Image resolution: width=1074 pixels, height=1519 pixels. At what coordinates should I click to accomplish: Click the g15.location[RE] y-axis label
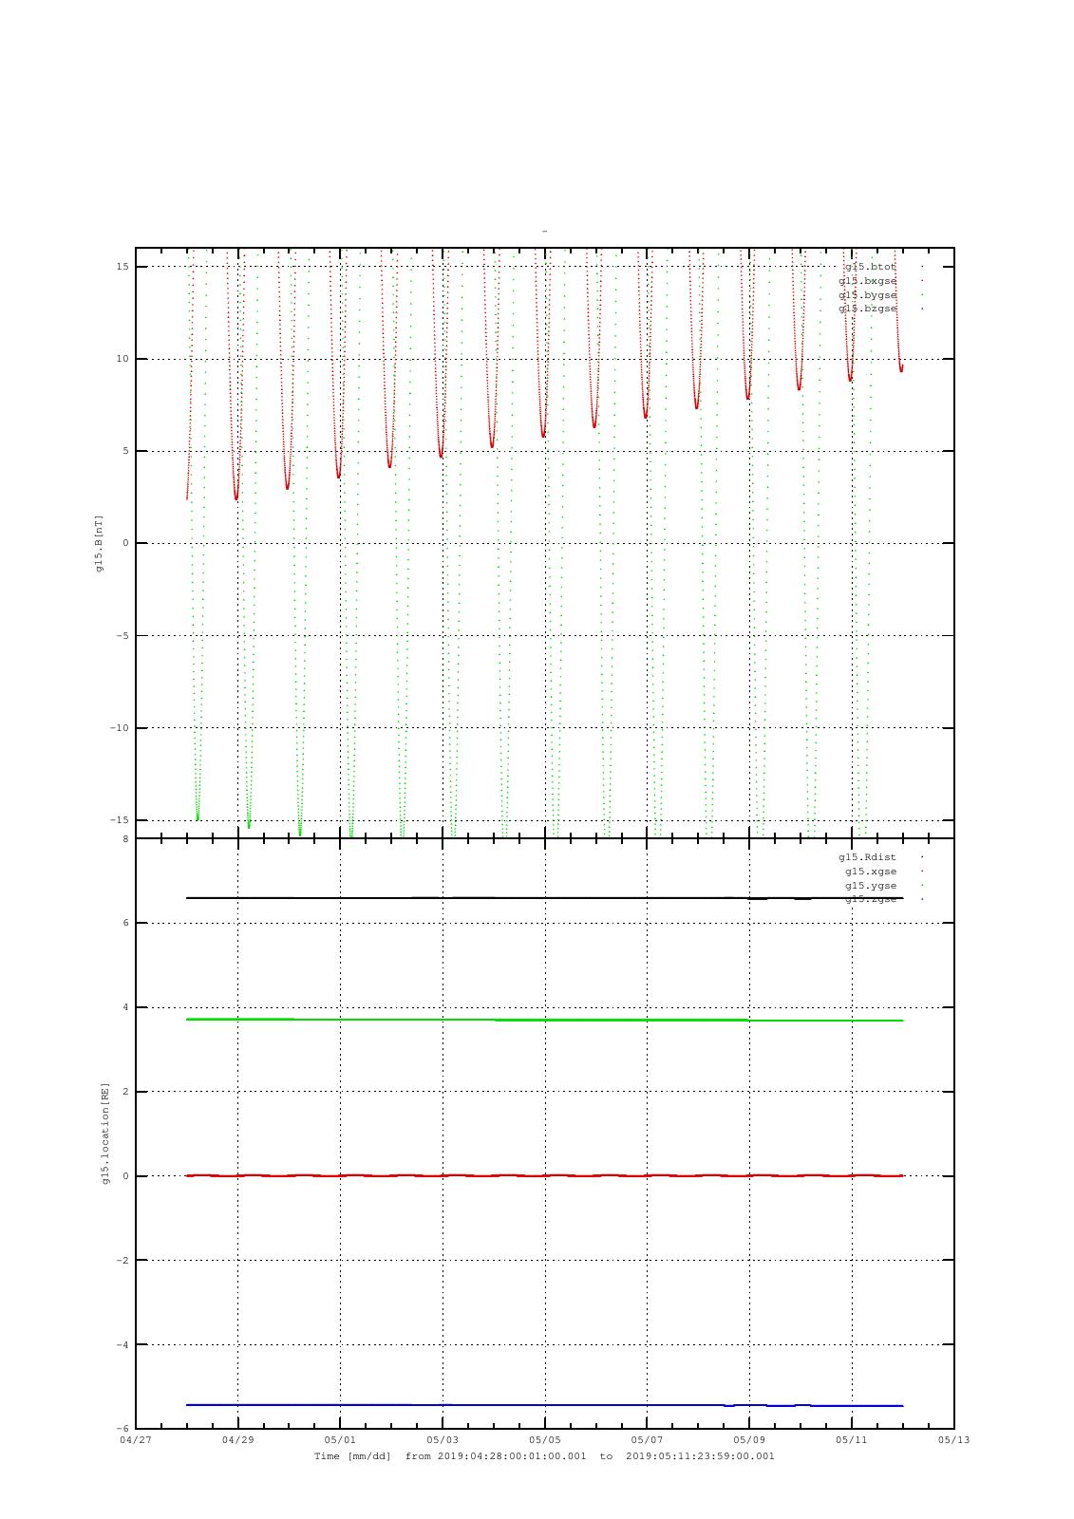click(x=106, y=1134)
